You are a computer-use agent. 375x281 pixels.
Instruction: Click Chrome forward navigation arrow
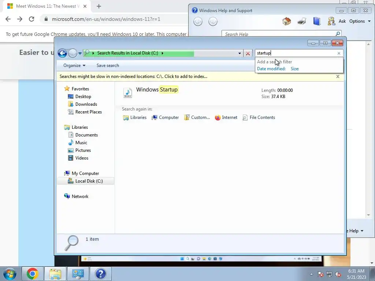click(20, 19)
